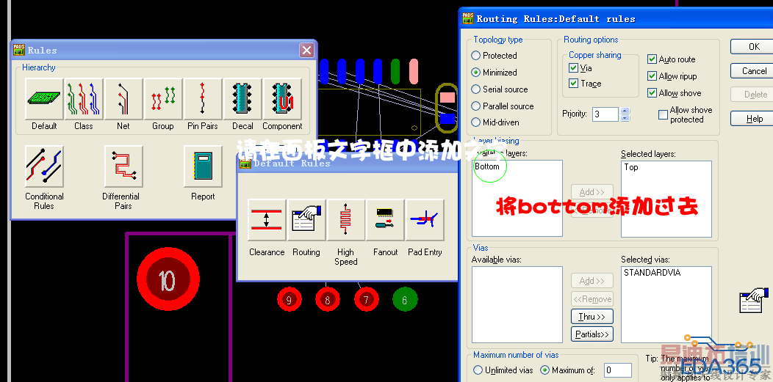Enable Allow shove protected checkbox
Screen dimensions: 773x382
pyautogui.click(x=663, y=114)
